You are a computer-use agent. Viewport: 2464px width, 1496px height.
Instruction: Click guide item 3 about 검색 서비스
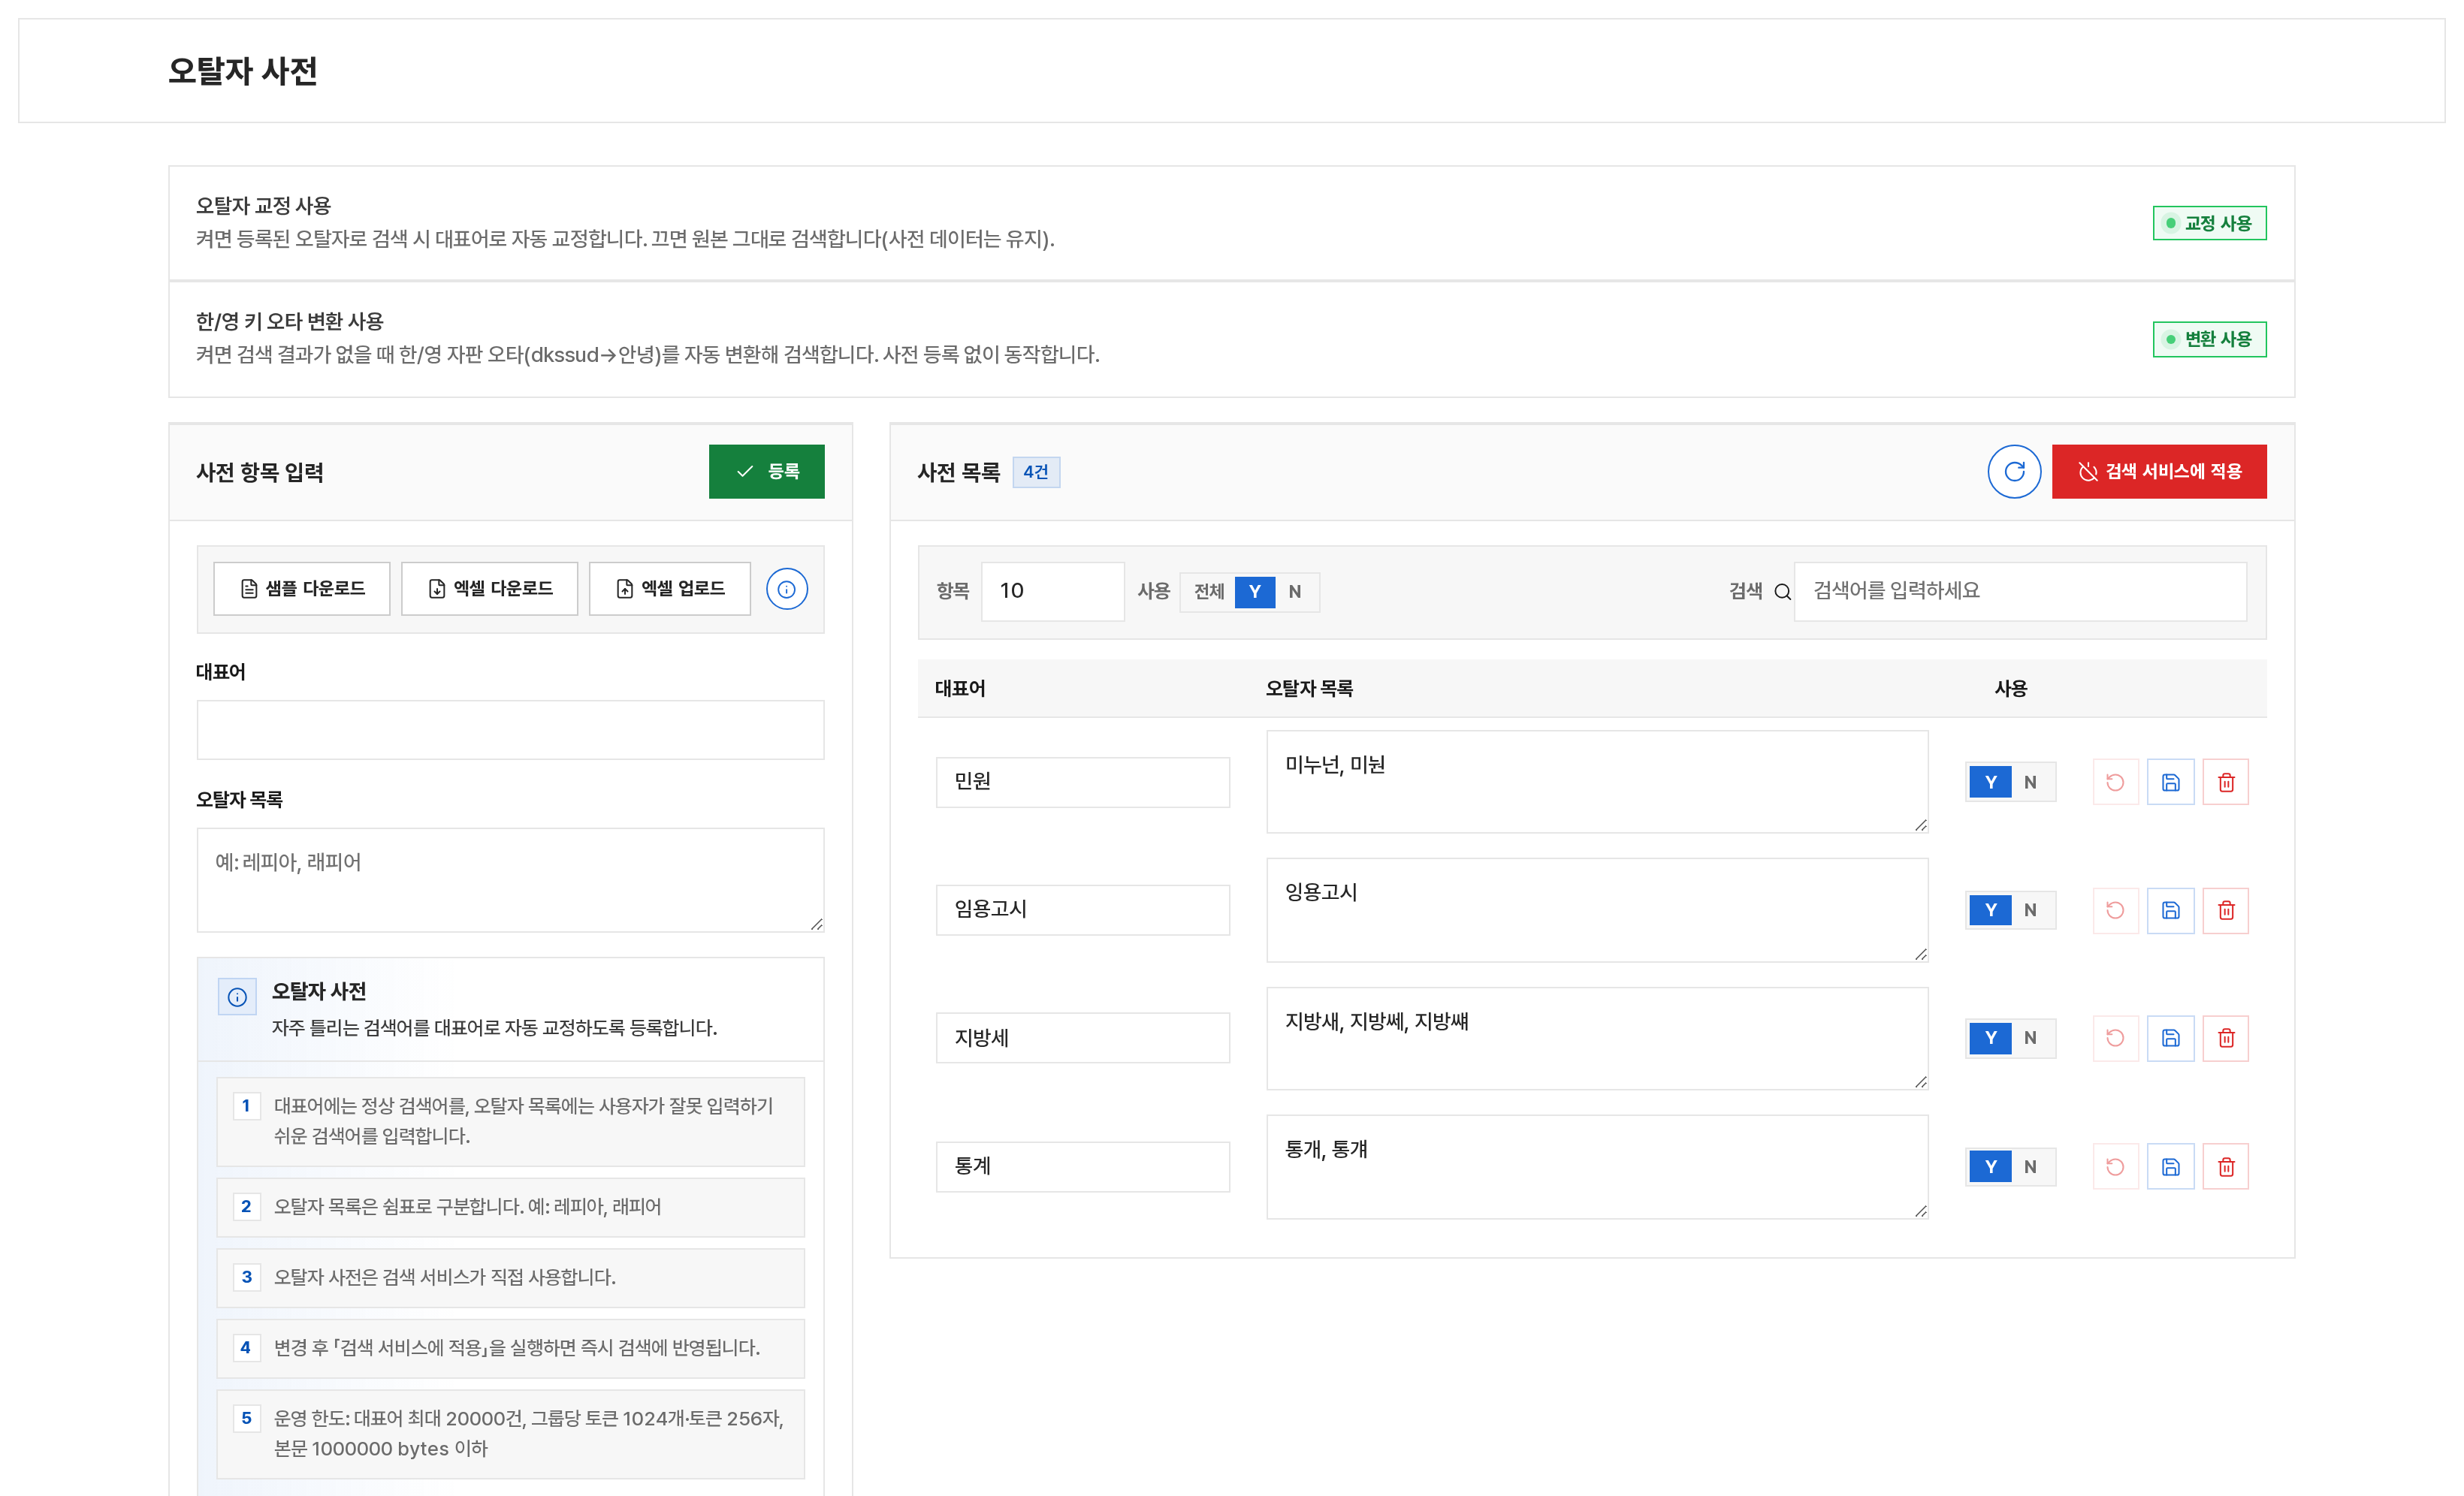point(510,1277)
